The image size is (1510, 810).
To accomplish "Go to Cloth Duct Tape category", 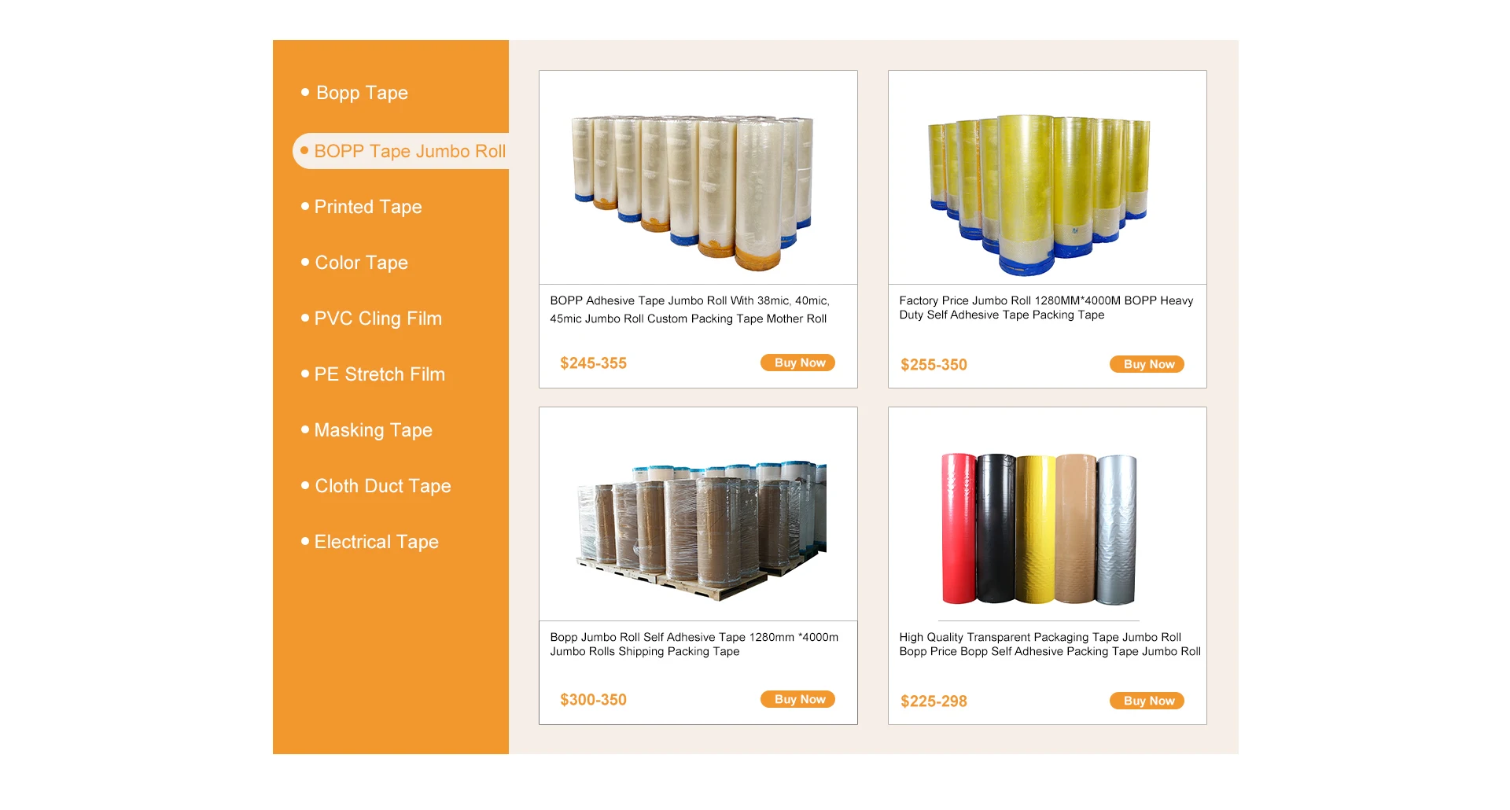I will pyautogui.click(x=382, y=486).
